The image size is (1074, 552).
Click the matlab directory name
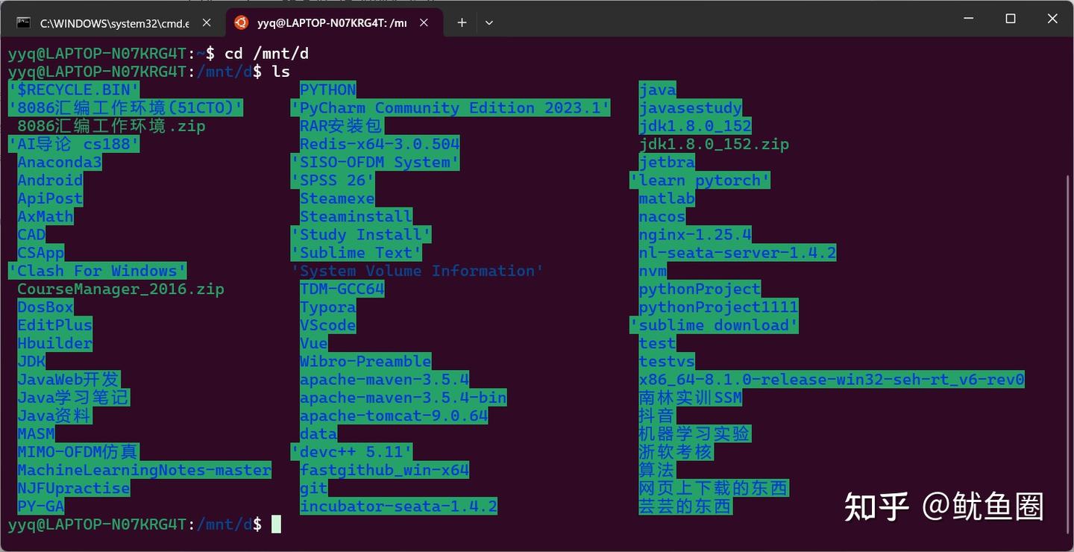(x=666, y=198)
